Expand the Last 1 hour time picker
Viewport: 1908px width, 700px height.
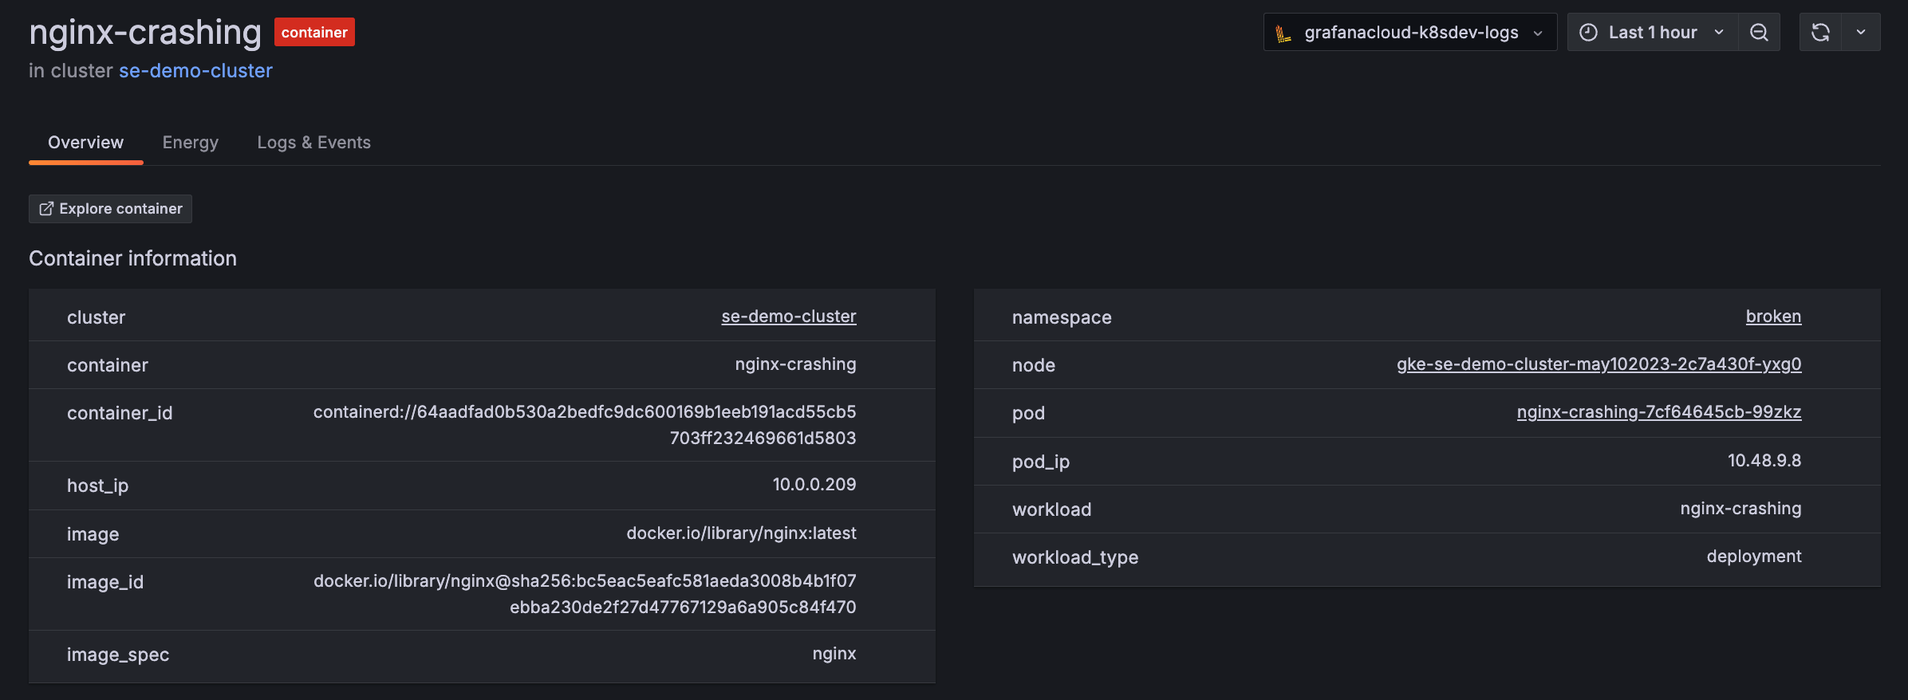1652,33
